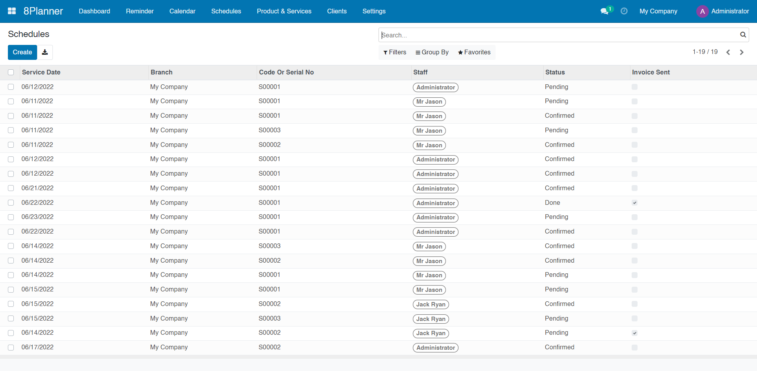This screenshot has height=371, width=757.
Task: Click the Schedules page title
Action: pyautogui.click(x=28, y=34)
